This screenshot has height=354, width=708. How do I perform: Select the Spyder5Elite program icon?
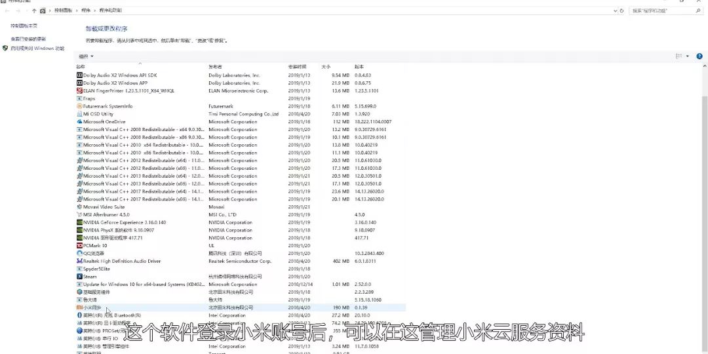click(79, 269)
